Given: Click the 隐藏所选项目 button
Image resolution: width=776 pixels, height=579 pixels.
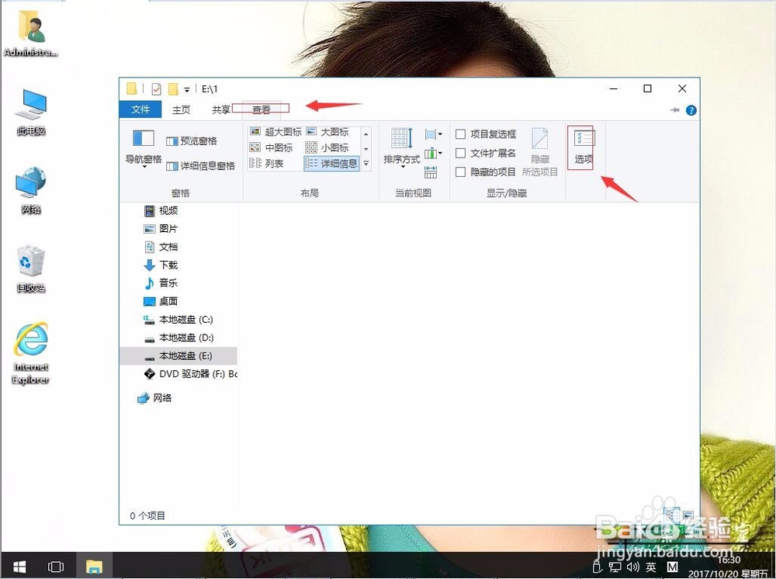Looking at the screenshot, I should [x=540, y=151].
